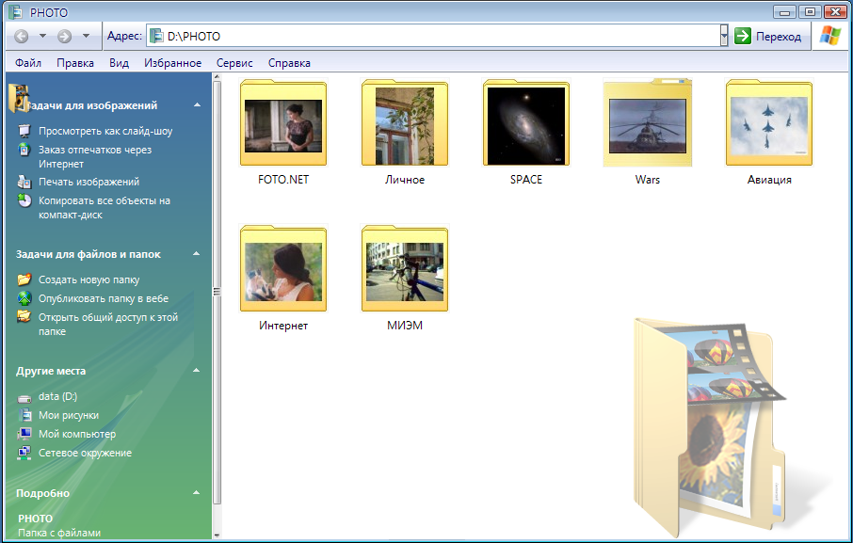Click the sidebar vertical scrollbar

pos(217,292)
